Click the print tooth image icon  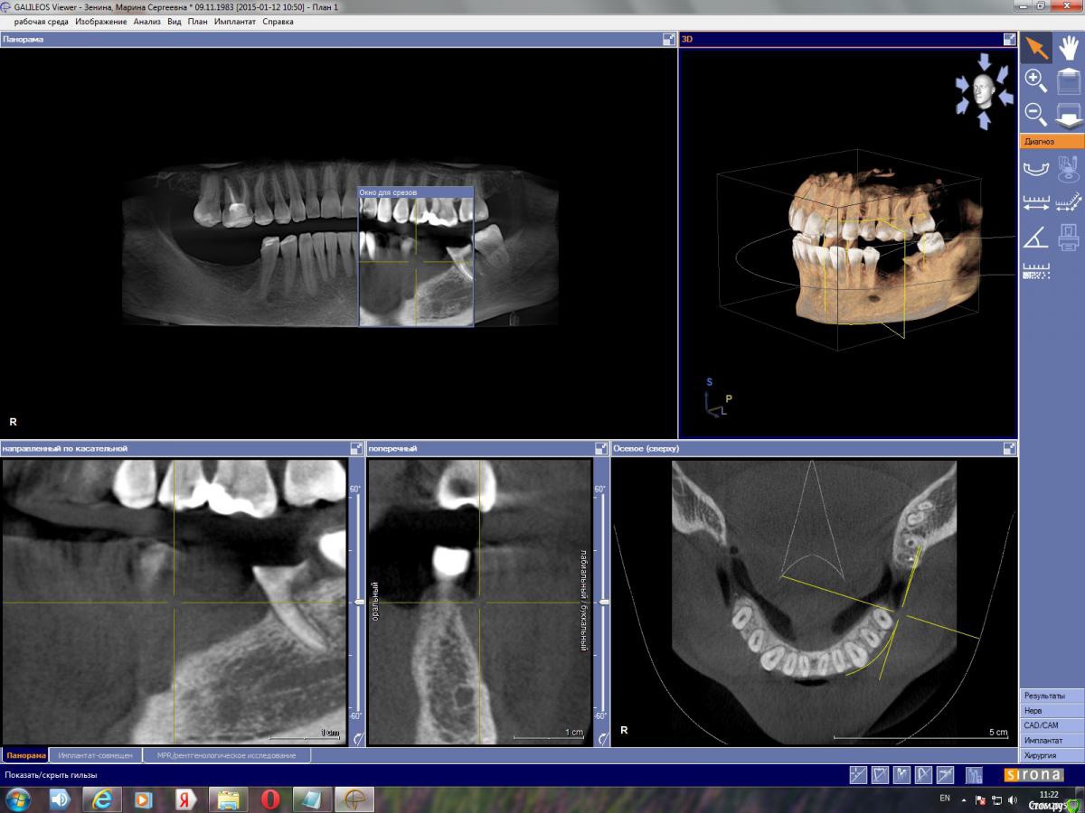pos(1069,237)
